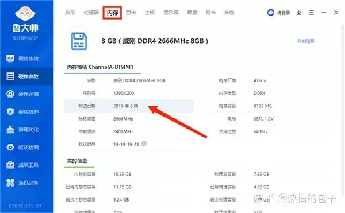Click the rated frequency value 2666MHz
The height and width of the screenshot is (213, 345).
click(123, 119)
